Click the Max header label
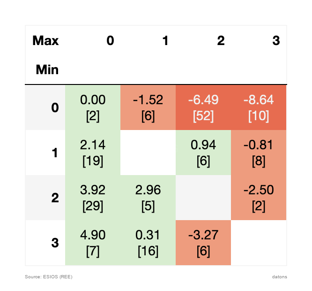The height and width of the screenshot is (291, 312). (x=45, y=40)
